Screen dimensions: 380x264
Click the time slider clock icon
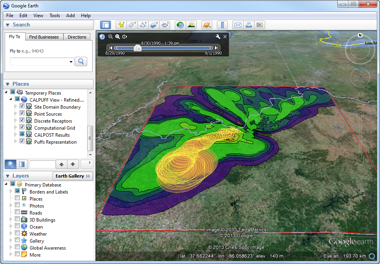pos(102,37)
